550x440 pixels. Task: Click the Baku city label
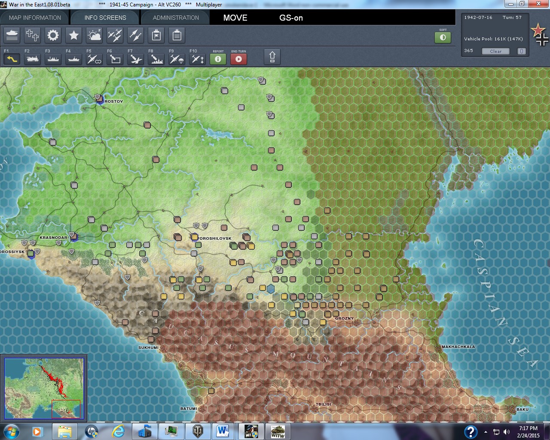(522, 409)
